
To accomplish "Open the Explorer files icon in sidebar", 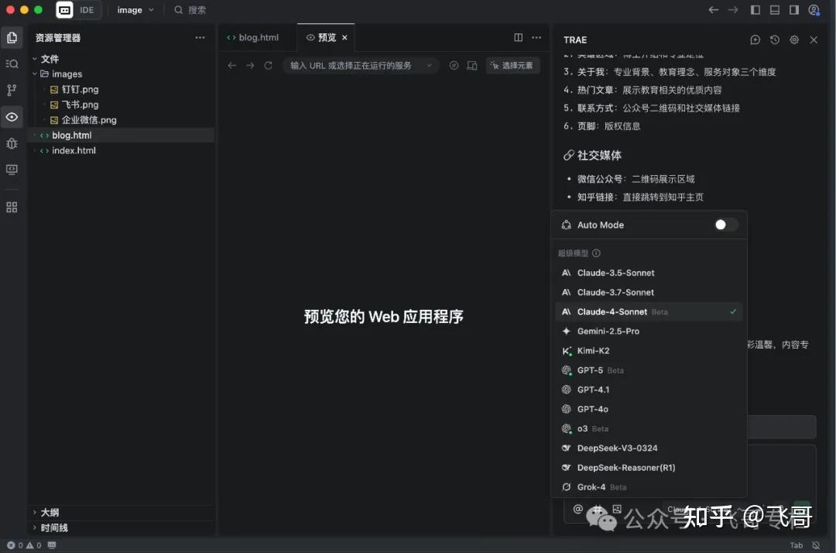I will [12, 38].
